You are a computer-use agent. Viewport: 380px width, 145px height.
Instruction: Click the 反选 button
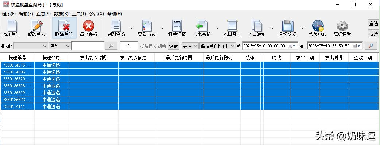[373, 34]
